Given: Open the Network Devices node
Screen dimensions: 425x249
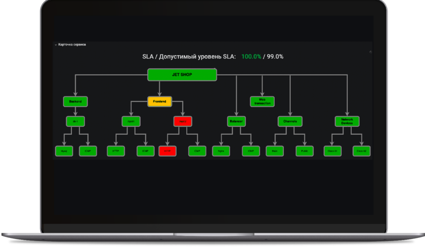Looking at the screenshot, I should pyautogui.click(x=347, y=121).
